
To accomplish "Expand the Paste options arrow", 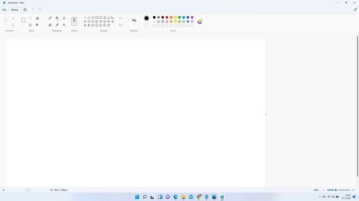I will pyautogui.click(x=5, y=25).
